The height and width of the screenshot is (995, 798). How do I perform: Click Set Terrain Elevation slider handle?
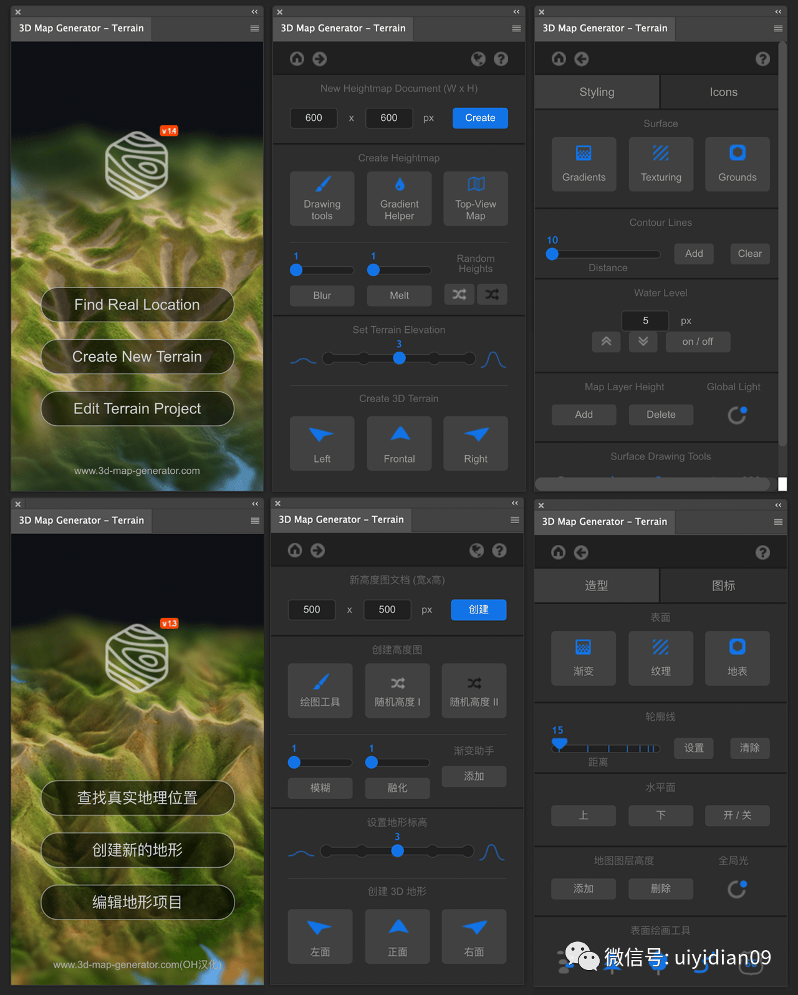pos(399,358)
